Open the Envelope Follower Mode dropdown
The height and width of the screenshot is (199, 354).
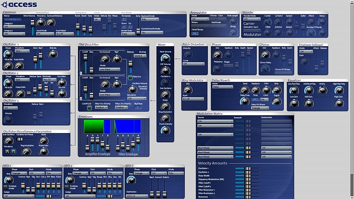(x=306, y=51)
